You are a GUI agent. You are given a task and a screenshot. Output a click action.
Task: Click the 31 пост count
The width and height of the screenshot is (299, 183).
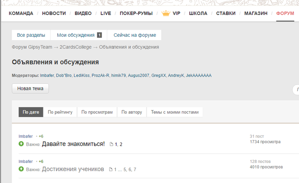click(x=257, y=136)
